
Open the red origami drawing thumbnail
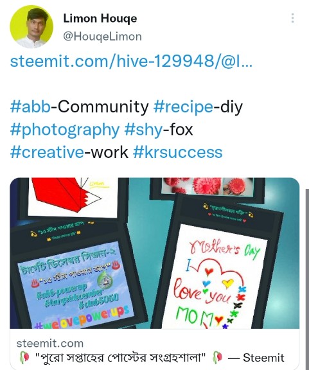pyautogui.click(x=72, y=197)
